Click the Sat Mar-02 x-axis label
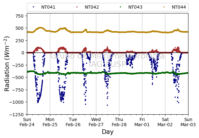This screenshot has height=138, width=199. tap(165, 122)
